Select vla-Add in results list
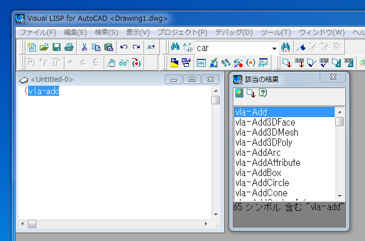This screenshot has height=241, width=365. (284, 112)
